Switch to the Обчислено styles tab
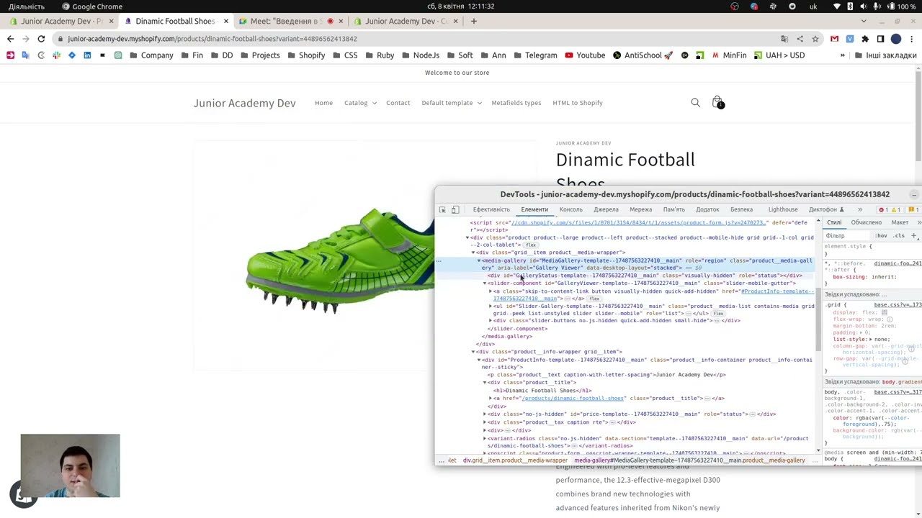 (x=866, y=222)
